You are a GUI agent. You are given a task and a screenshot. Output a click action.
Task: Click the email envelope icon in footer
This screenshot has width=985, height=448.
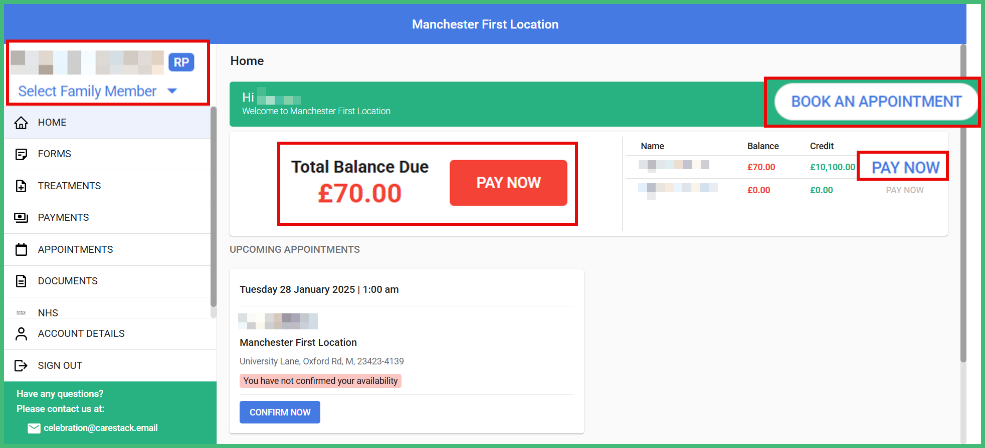[34, 428]
